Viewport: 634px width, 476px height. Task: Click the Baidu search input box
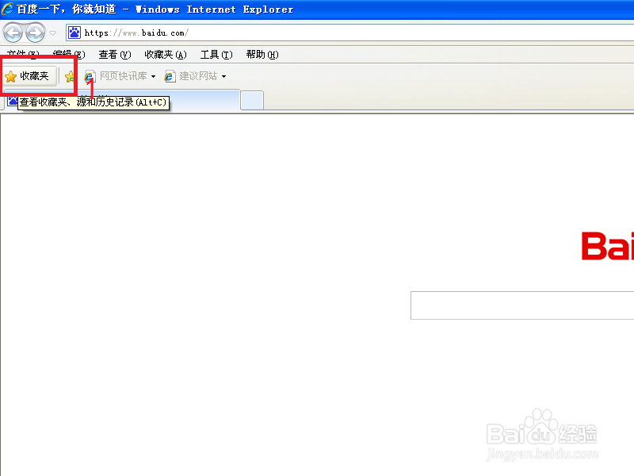coord(522,305)
